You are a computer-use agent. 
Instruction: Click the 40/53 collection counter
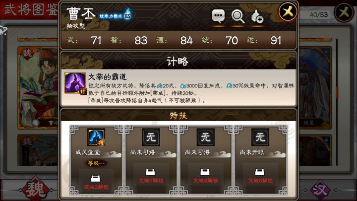click(318, 15)
